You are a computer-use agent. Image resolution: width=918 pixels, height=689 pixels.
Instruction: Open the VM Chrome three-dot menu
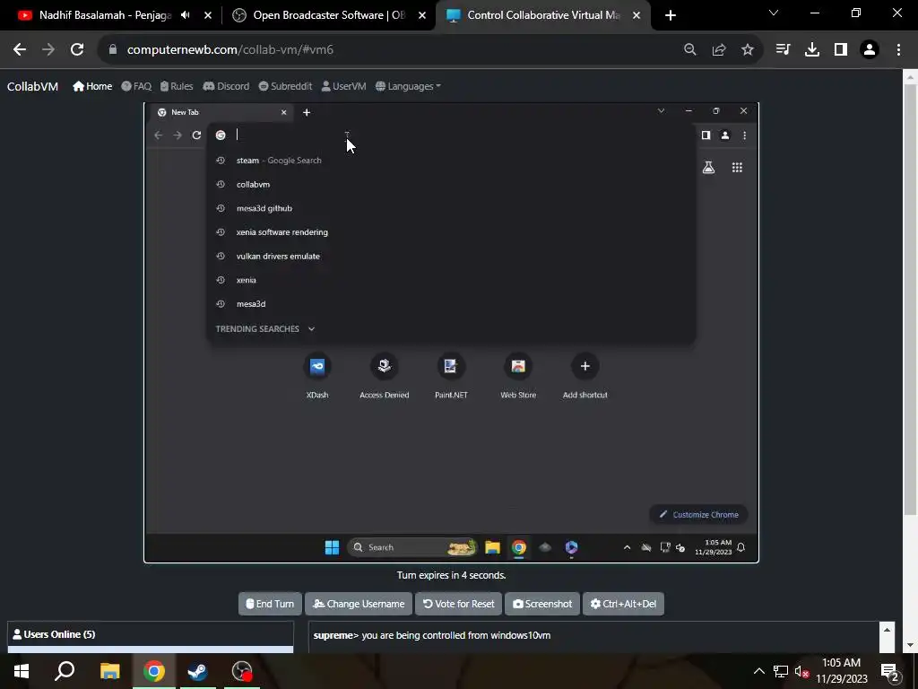click(x=745, y=135)
